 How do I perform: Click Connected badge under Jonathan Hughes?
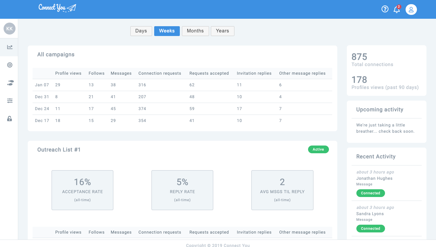tap(370, 193)
